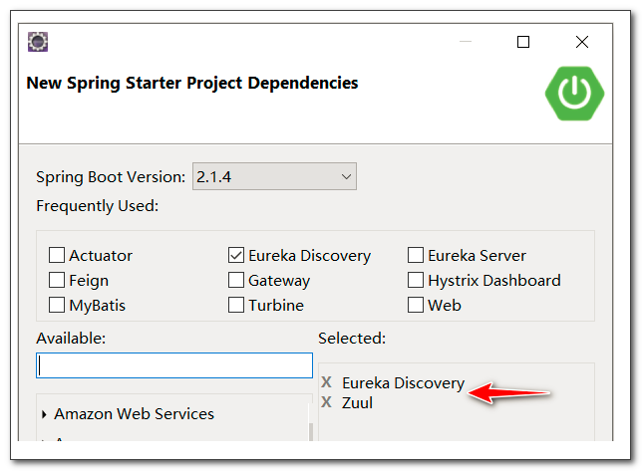The height and width of the screenshot is (471, 642).
Task: Uncheck the Eureka Discovery checkbox
Action: pyautogui.click(x=236, y=255)
